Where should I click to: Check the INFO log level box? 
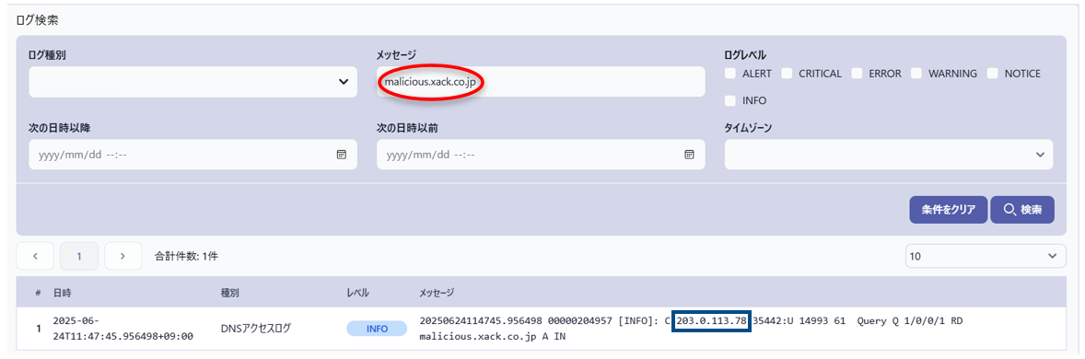pos(730,100)
